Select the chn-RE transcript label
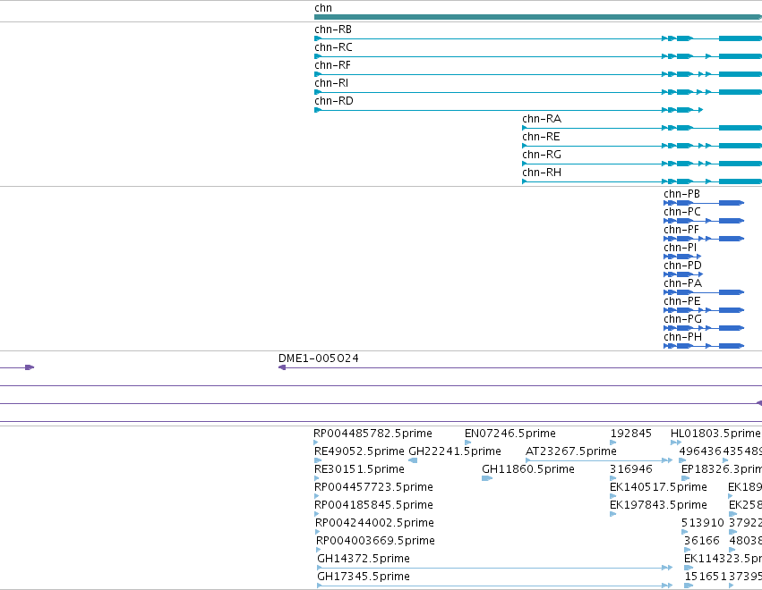Viewport: 762px width, 590px height. pos(541,138)
